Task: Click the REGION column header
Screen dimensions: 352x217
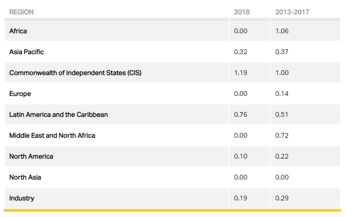Action: tap(21, 12)
